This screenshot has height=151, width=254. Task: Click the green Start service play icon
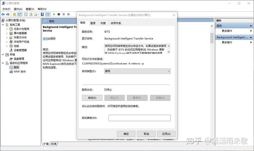tap(54, 14)
